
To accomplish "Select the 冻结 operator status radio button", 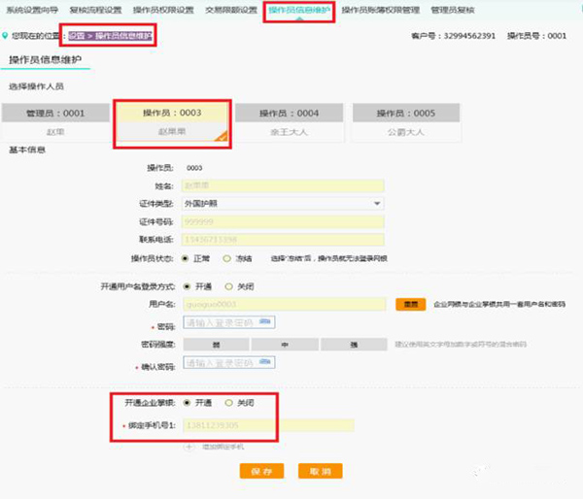I will click(227, 259).
